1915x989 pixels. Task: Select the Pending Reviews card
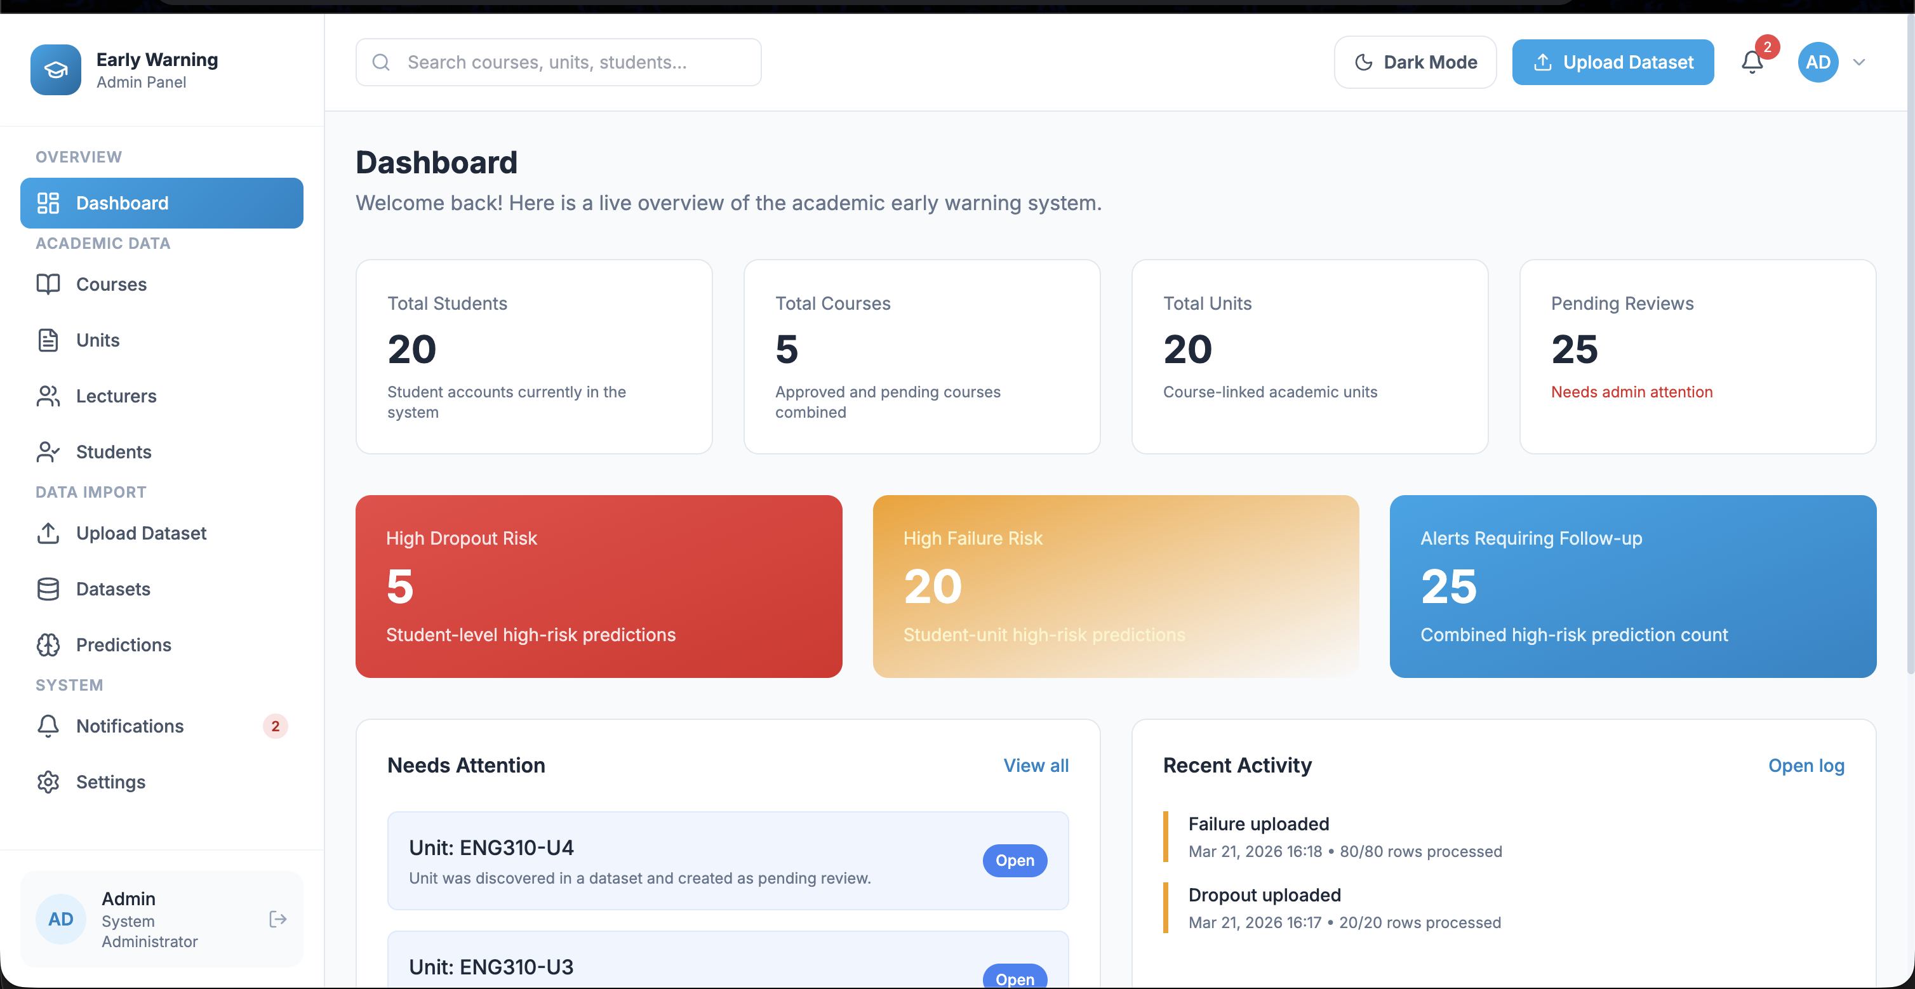coord(1698,357)
